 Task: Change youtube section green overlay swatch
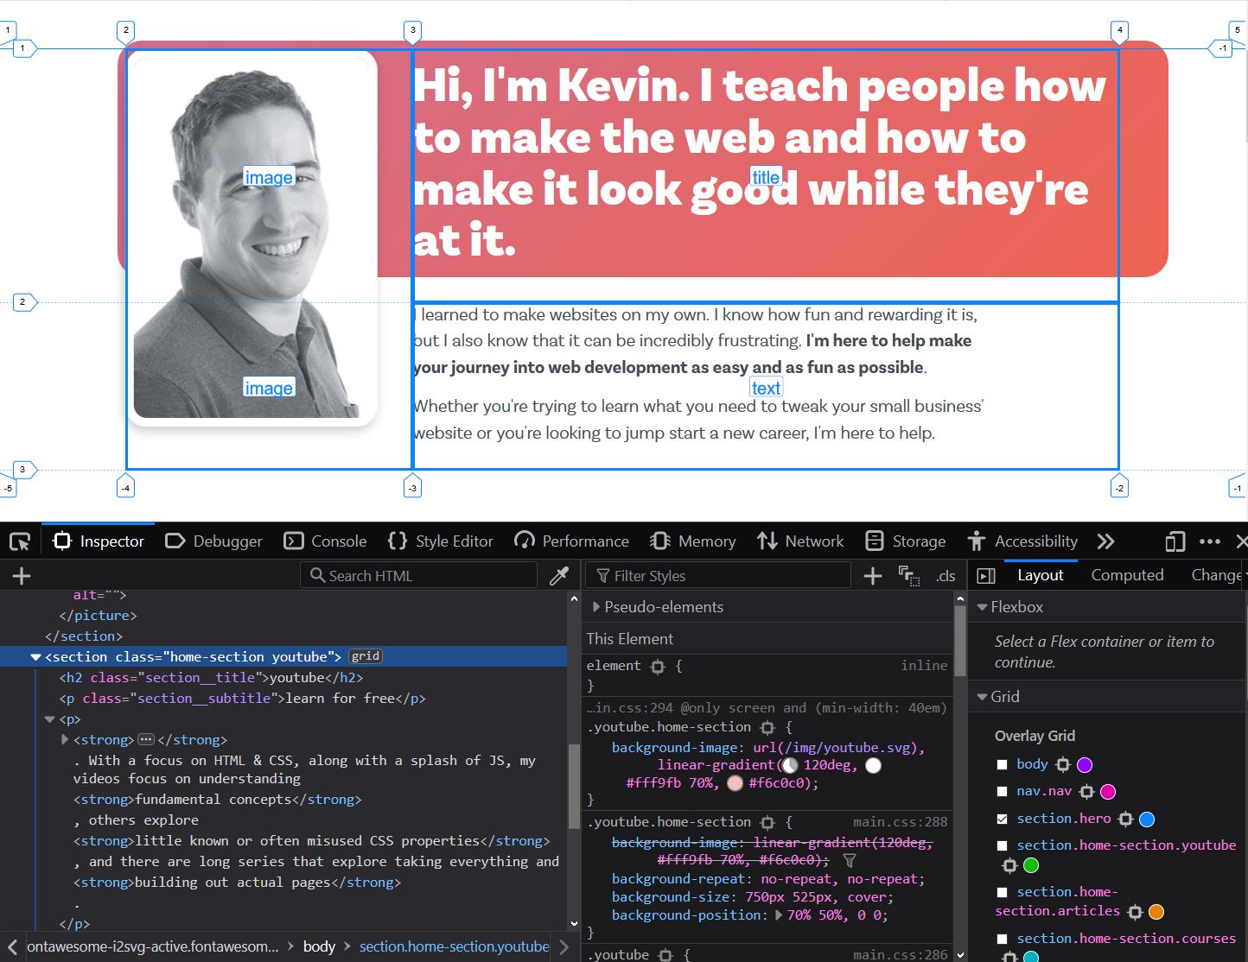coord(1031,865)
